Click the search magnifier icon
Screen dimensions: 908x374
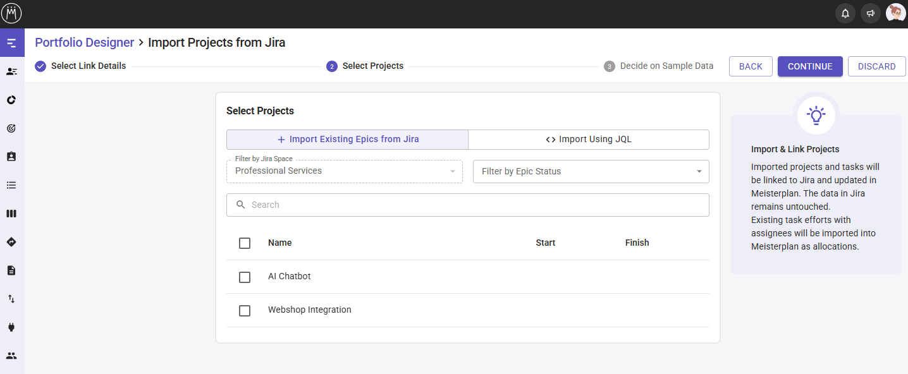click(240, 205)
